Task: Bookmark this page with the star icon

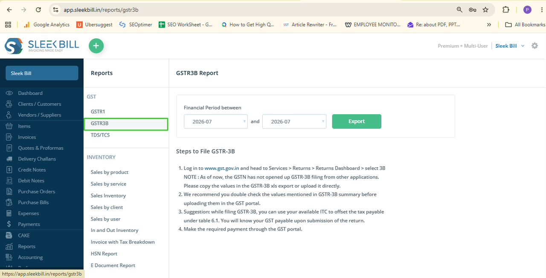Action: point(485,10)
